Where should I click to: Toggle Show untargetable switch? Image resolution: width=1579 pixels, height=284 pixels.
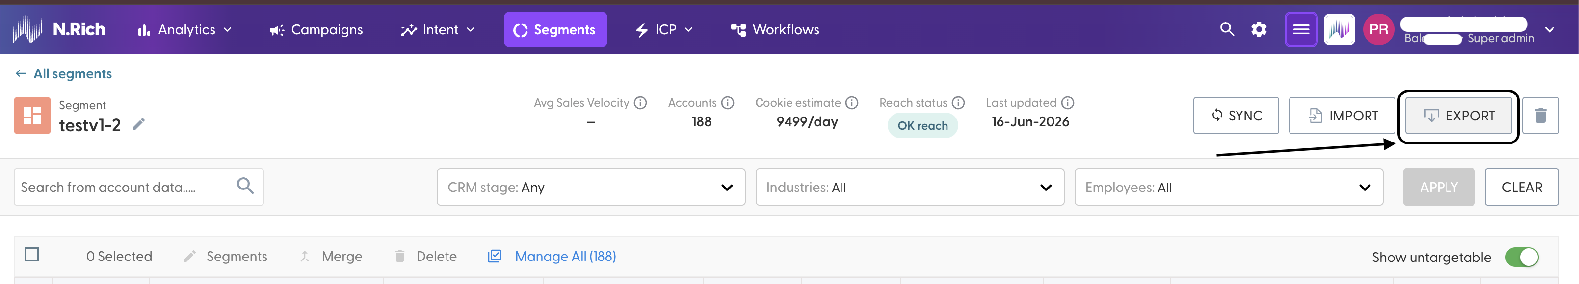[x=1522, y=257]
